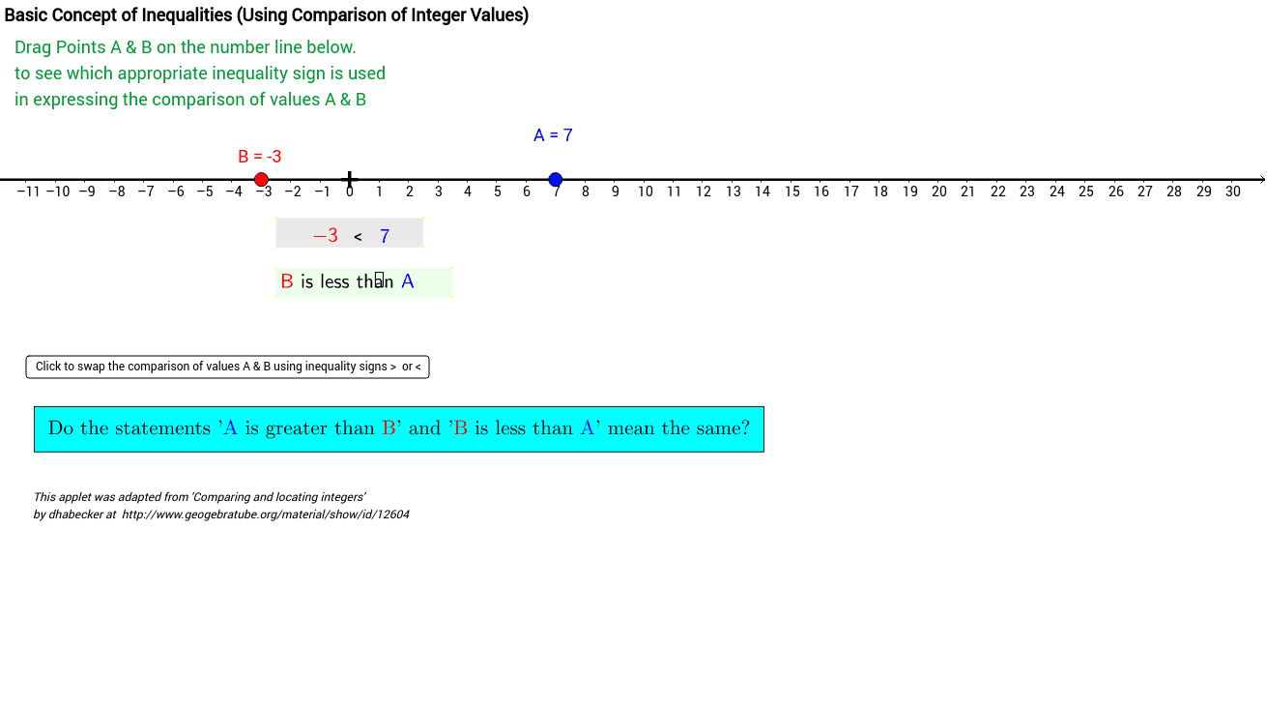The height and width of the screenshot is (706, 1267).
Task: Click number 30 on the number line
Action: coord(1233,191)
